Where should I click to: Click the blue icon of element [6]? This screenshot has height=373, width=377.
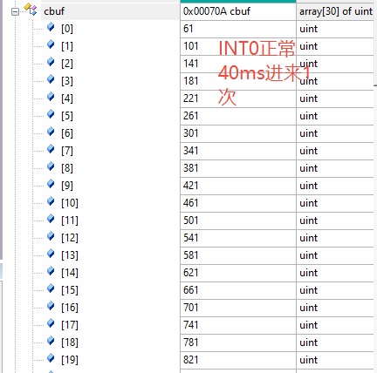pyautogui.click(x=51, y=132)
